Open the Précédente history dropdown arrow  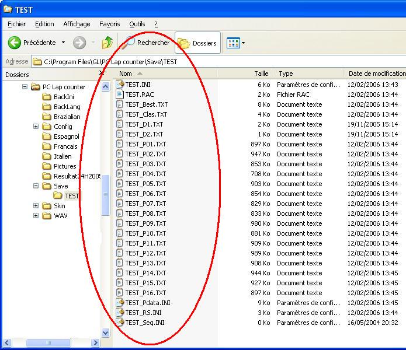pos(63,43)
